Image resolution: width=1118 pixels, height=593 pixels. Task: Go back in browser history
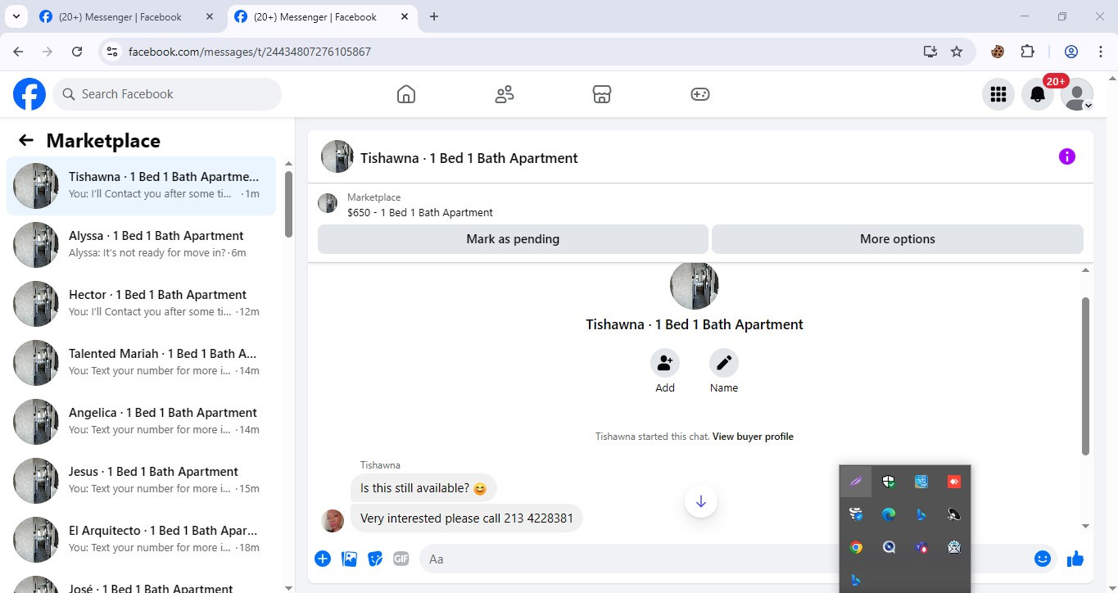click(x=18, y=52)
